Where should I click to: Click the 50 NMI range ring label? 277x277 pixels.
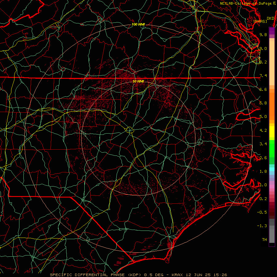[138, 81]
